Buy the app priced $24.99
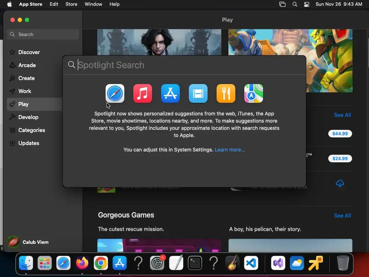Image resolution: width=369 pixels, height=277 pixels. tap(340, 159)
